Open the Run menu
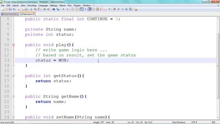Screen dimensions: 220x124 coord(69,6)
